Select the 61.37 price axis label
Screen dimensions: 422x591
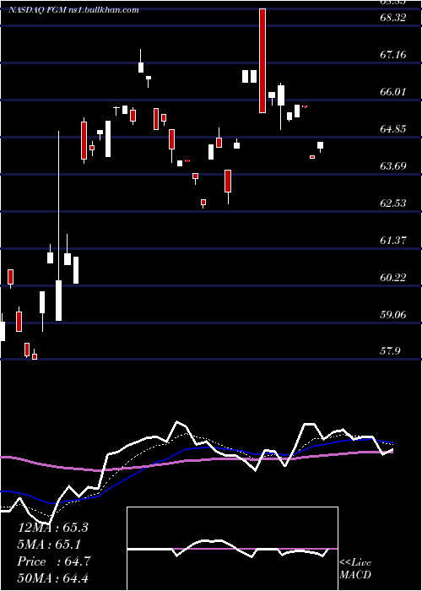(x=393, y=240)
